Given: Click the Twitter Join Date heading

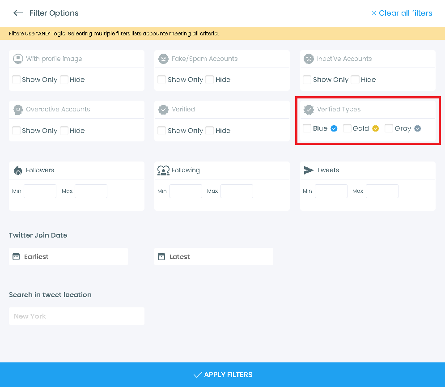Looking at the screenshot, I should (x=38, y=235).
